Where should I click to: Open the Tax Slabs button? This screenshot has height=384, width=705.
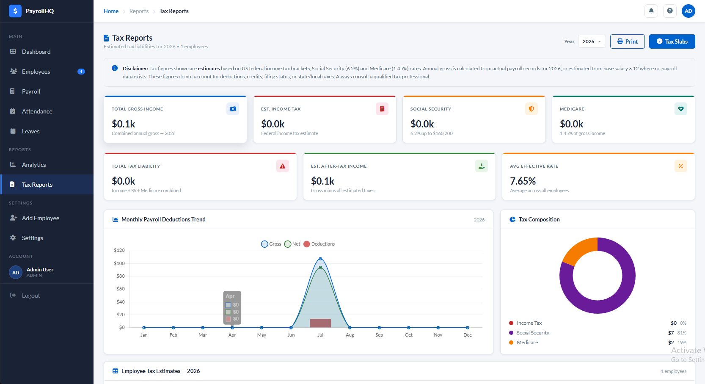tap(672, 41)
